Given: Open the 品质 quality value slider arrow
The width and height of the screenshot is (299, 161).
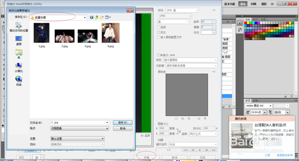Looking at the screenshot, I should (214, 22).
